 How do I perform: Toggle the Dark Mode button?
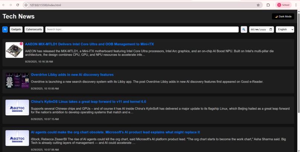[x=283, y=16]
